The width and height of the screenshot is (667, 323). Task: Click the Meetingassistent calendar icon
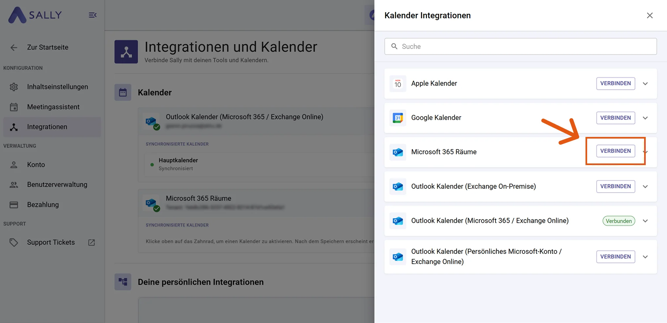coord(14,107)
